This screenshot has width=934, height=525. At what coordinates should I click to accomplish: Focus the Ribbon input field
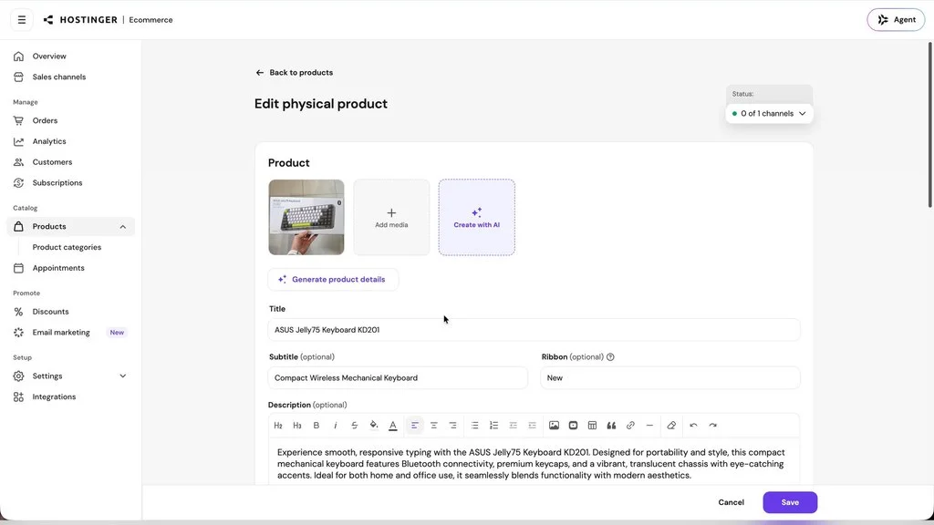click(670, 378)
